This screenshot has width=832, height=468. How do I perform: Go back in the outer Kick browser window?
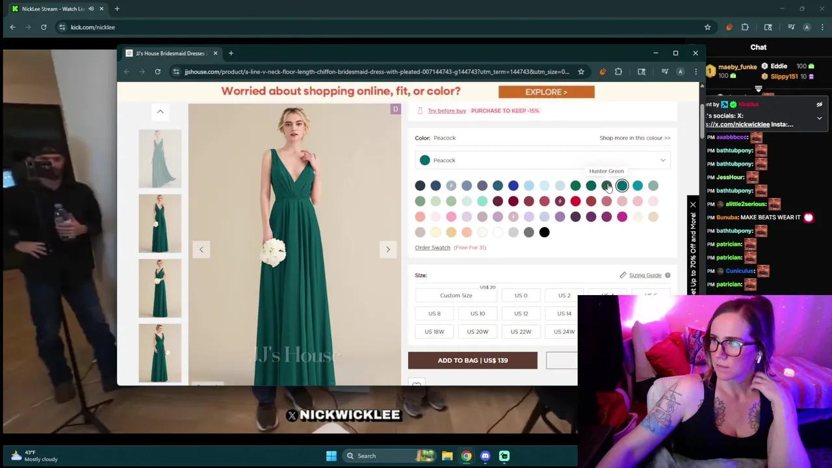12,27
